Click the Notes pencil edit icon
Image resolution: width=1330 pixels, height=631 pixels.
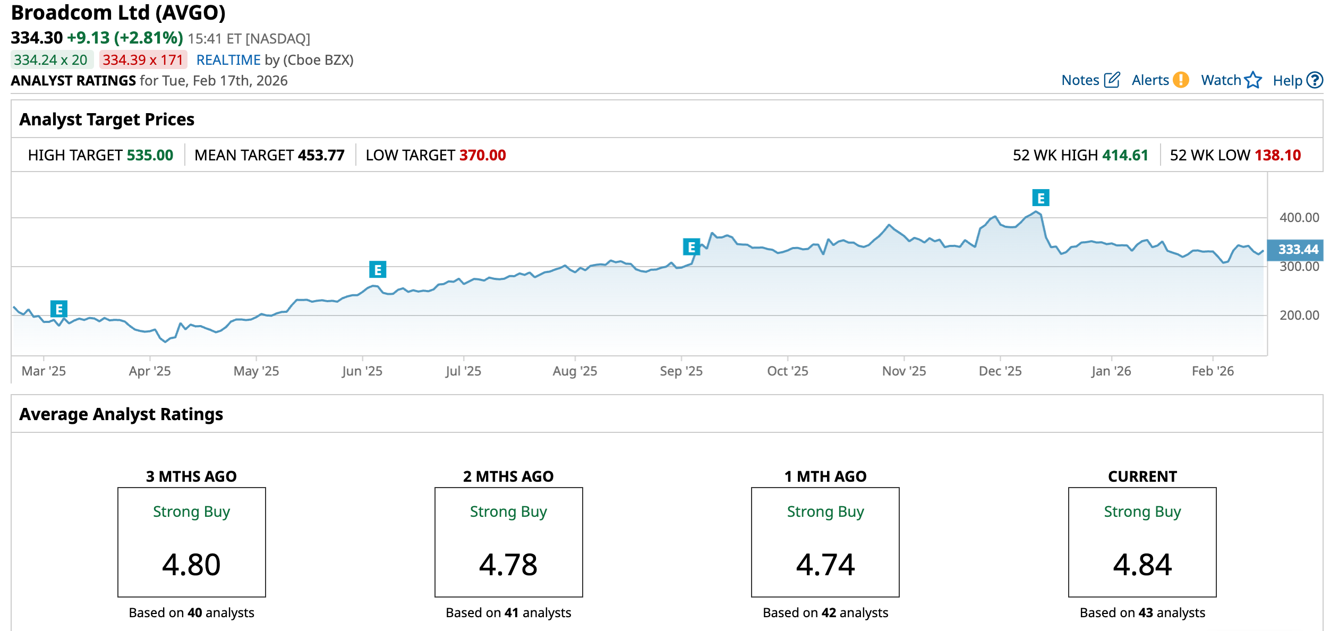coord(1112,80)
